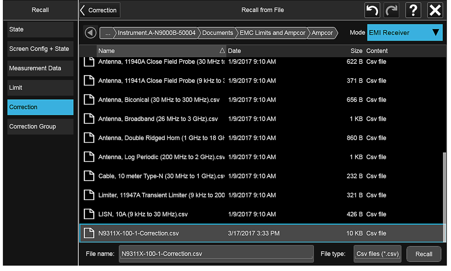Image resolution: width=451 pixels, height=271 pixels.
Task: Click file icon for N9311X-100-1-Correction.csv
Action: click(89, 233)
